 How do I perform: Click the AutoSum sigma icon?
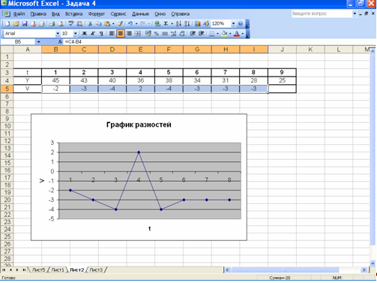pyautogui.click(x=166, y=24)
